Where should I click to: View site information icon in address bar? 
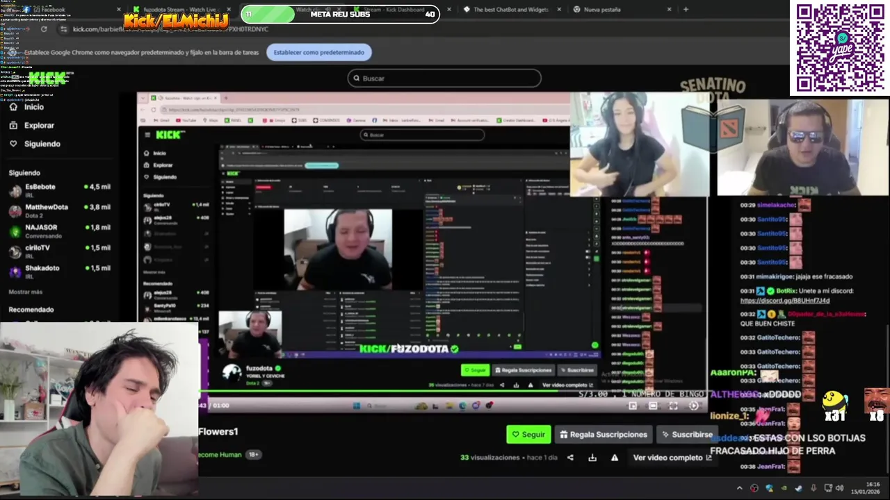point(63,29)
